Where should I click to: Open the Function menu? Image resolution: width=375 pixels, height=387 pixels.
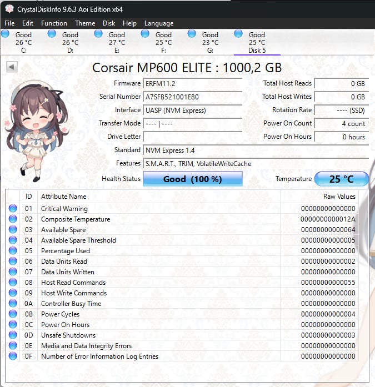pyautogui.click(x=54, y=23)
